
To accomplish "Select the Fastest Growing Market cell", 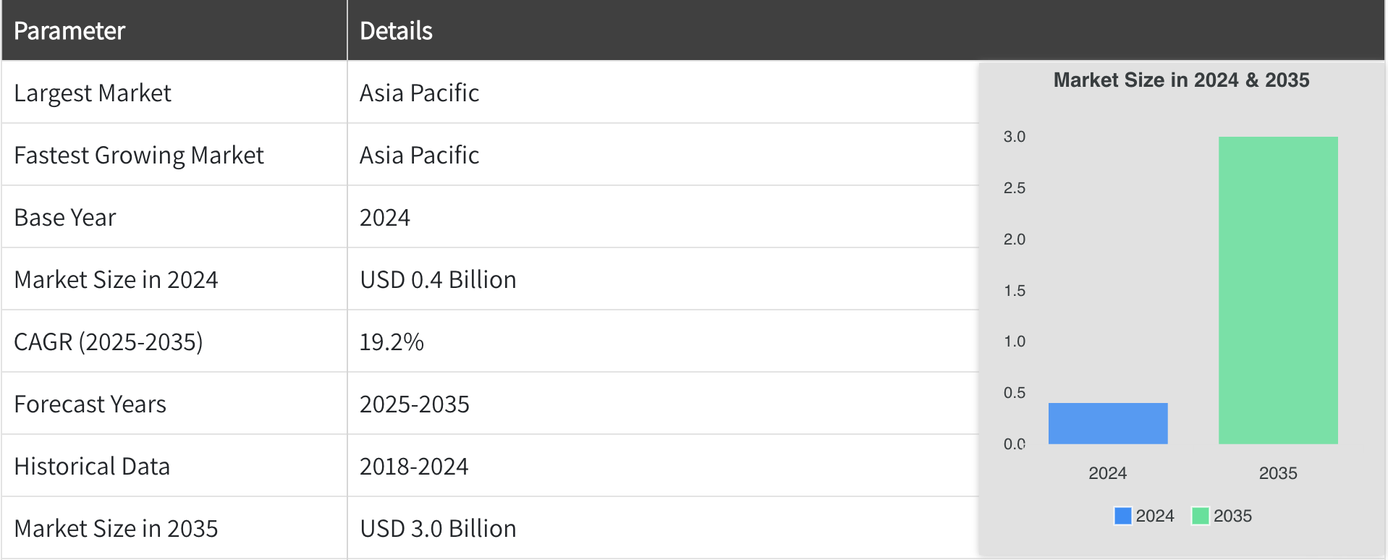I will (139, 156).
